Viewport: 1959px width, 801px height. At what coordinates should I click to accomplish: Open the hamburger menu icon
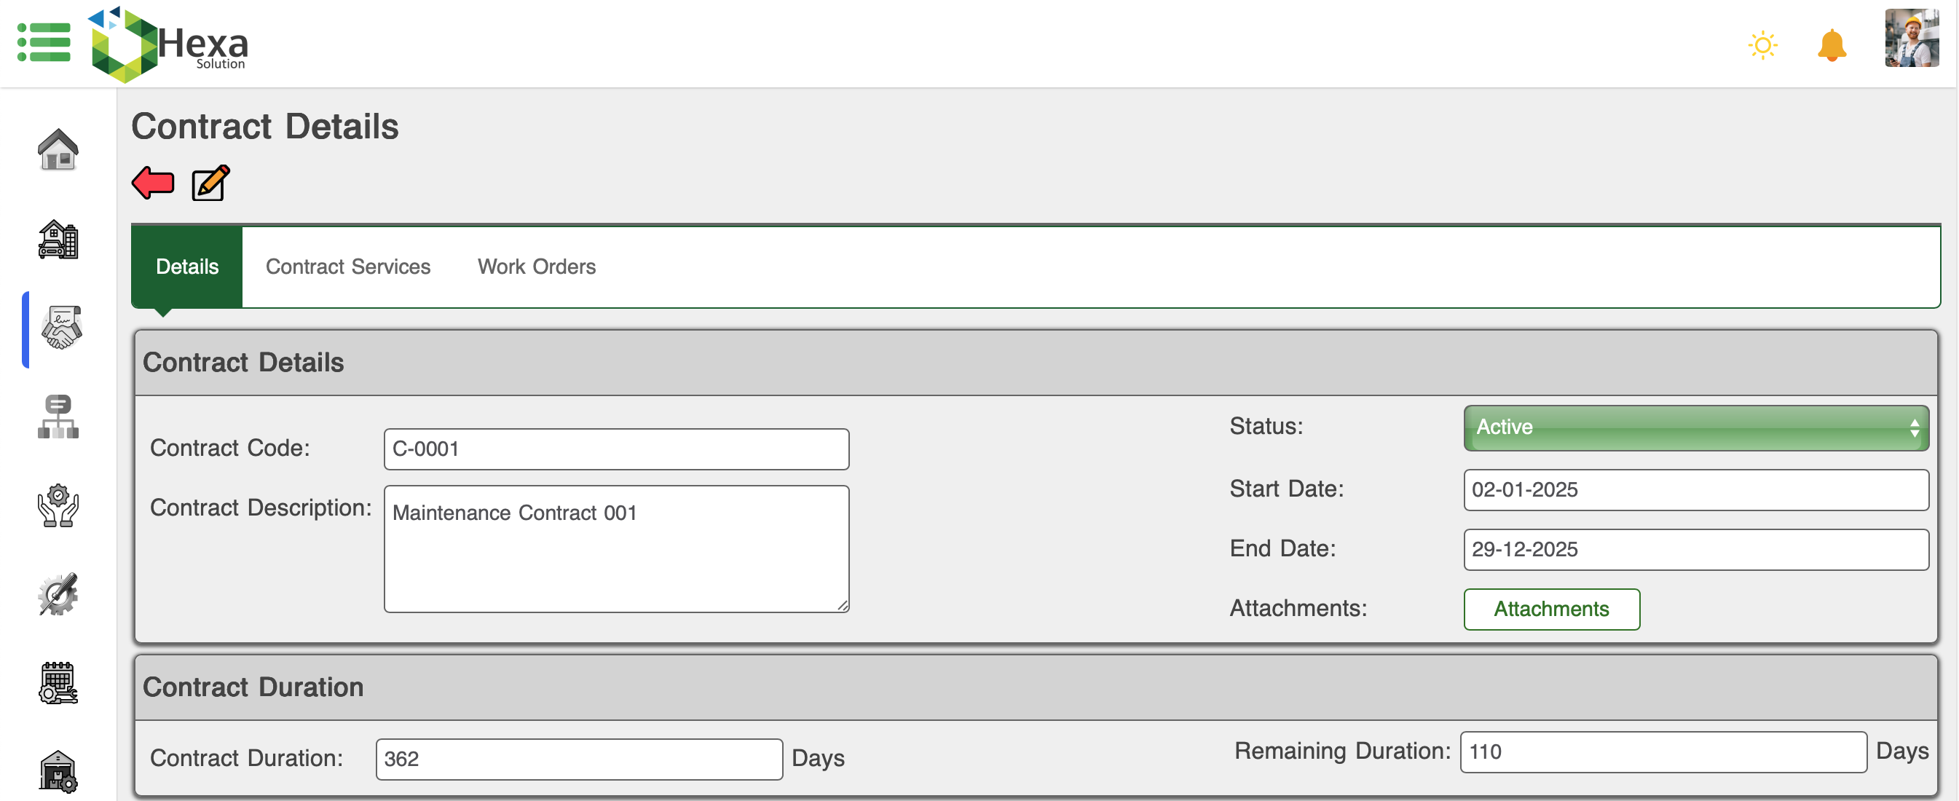pyautogui.click(x=44, y=42)
